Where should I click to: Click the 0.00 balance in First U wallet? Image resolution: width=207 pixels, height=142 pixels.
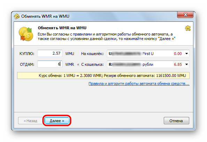point(178,54)
